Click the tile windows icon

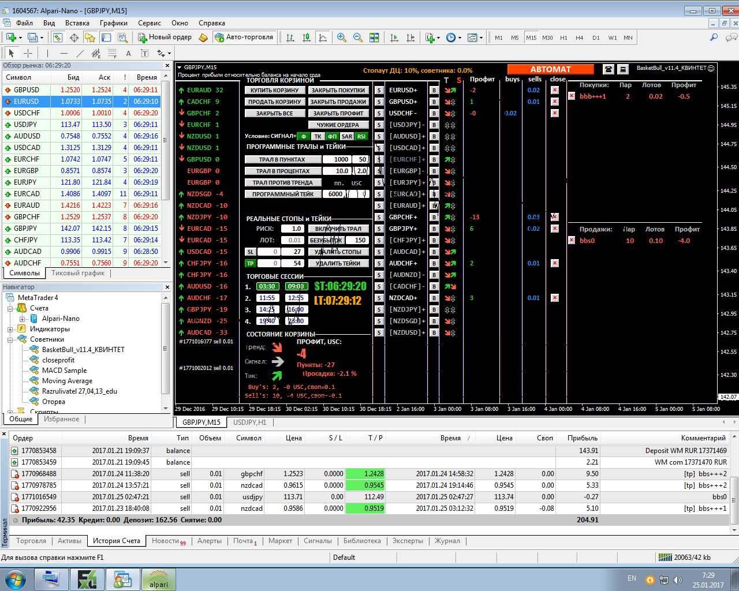point(374,38)
